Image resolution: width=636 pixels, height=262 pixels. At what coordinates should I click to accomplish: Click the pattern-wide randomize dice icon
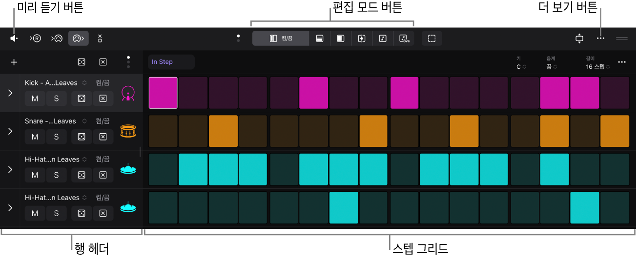(82, 62)
